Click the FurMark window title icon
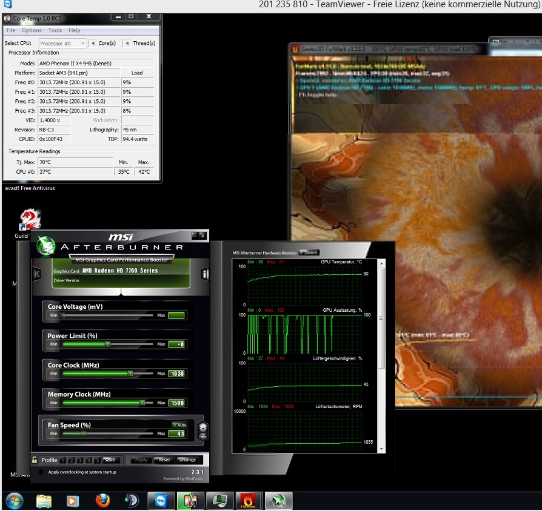 (295, 50)
